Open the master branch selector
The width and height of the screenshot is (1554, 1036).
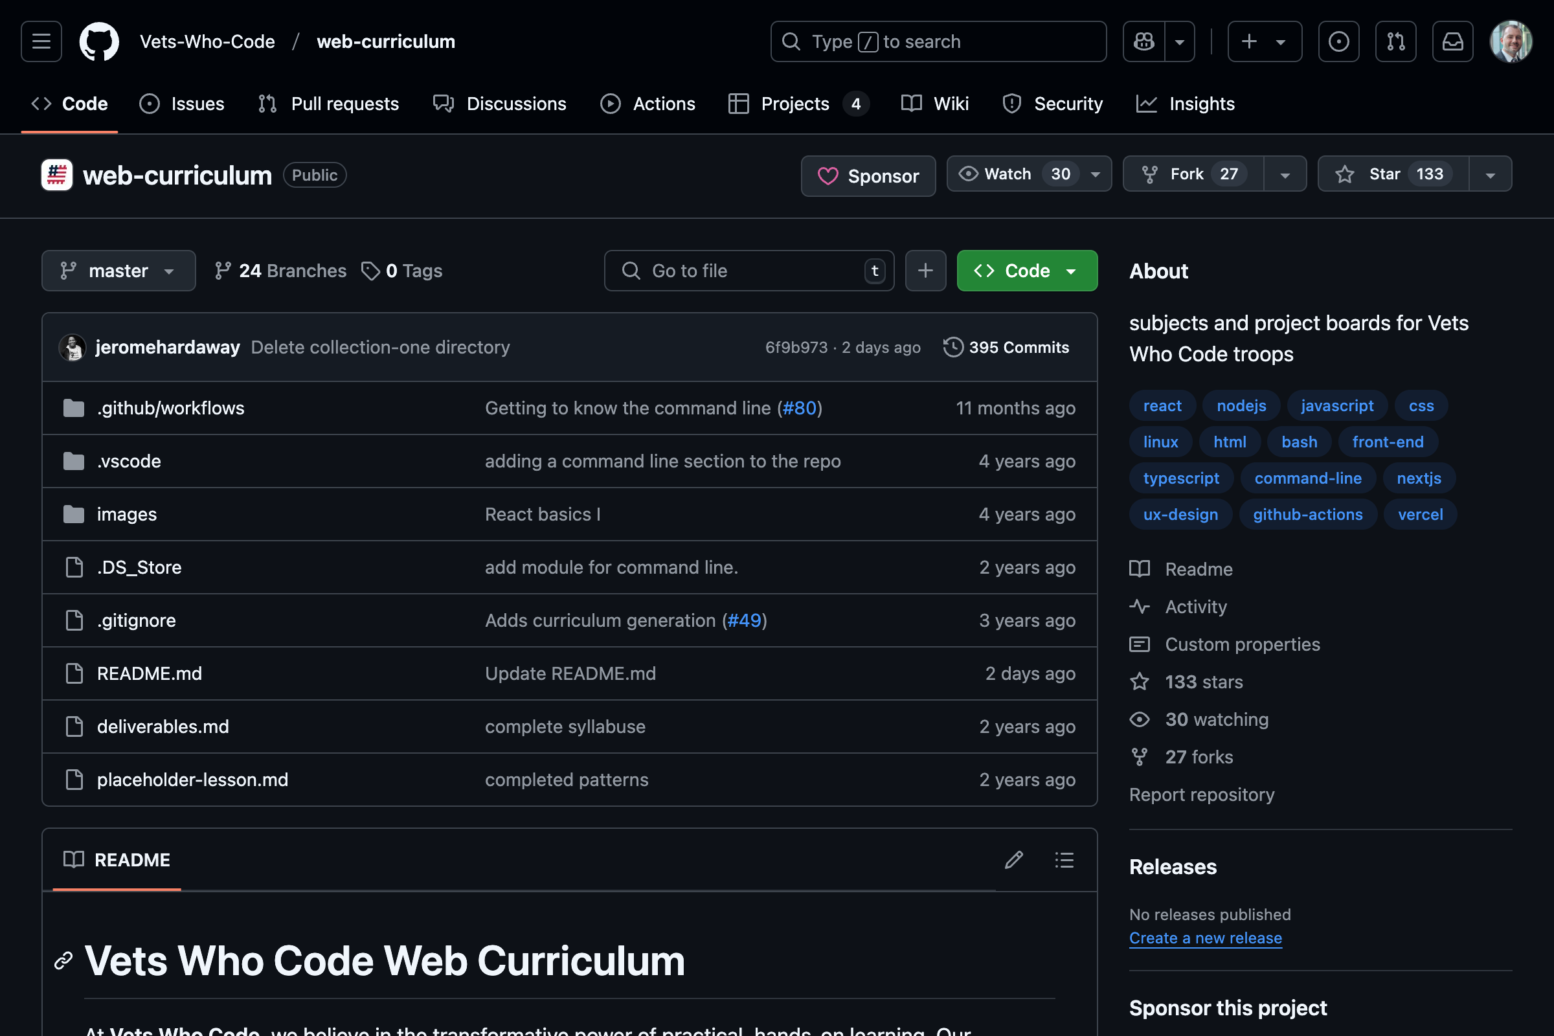click(118, 271)
